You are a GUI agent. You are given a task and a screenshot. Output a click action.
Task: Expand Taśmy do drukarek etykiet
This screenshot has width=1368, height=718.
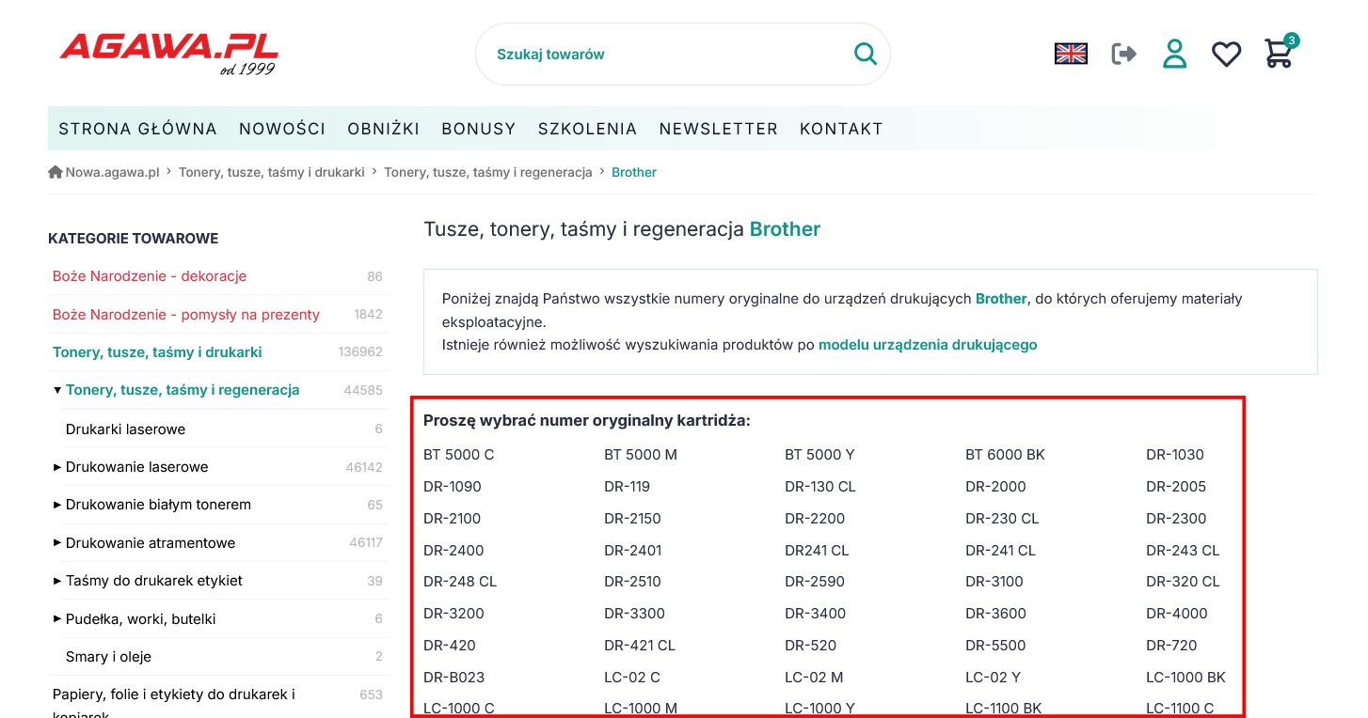point(57,581)
